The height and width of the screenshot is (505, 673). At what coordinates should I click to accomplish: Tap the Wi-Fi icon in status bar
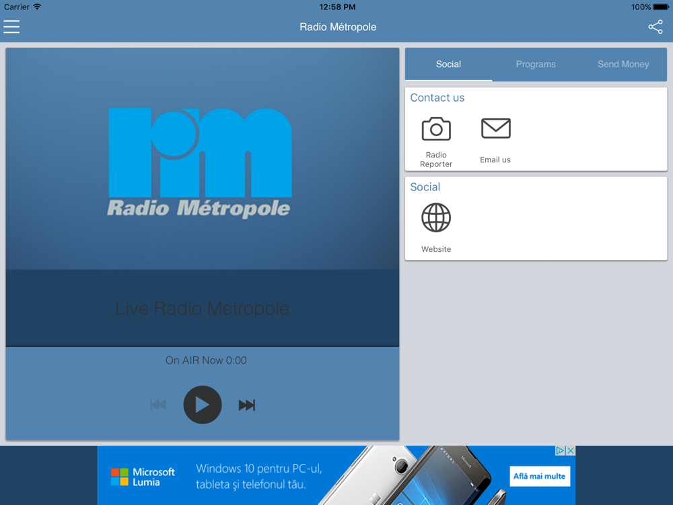coord(38,7)
